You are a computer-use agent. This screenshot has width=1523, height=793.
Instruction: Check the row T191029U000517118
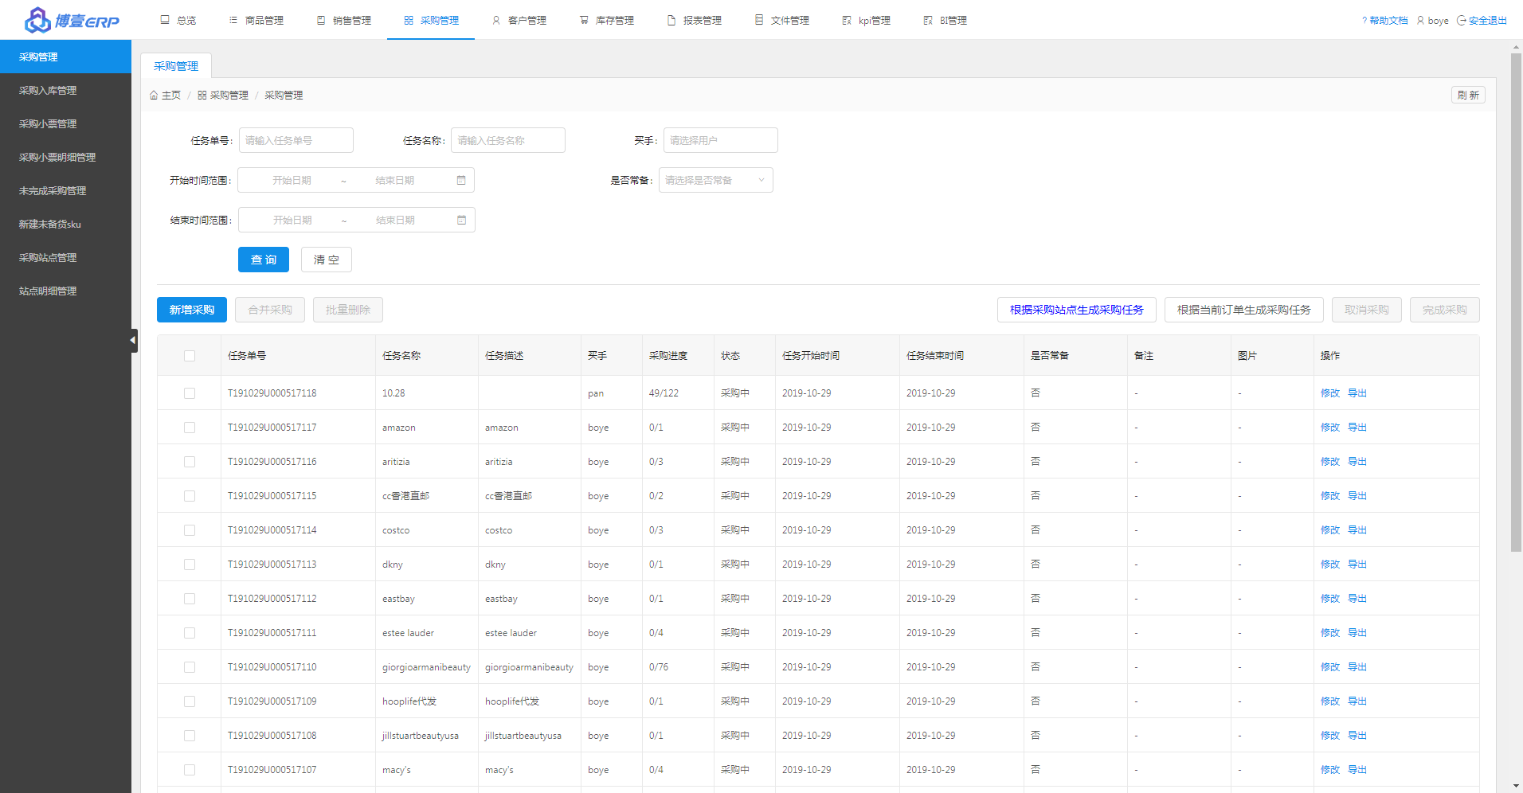click(190, 393)
